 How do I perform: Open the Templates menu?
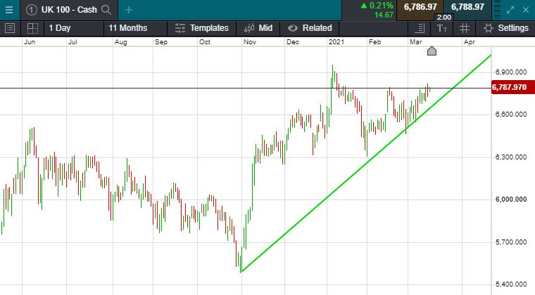201,28
